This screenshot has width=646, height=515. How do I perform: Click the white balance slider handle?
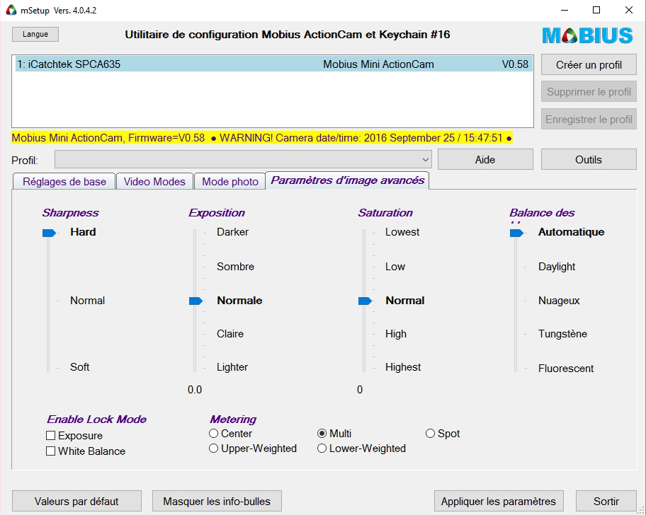click(516, 233)
